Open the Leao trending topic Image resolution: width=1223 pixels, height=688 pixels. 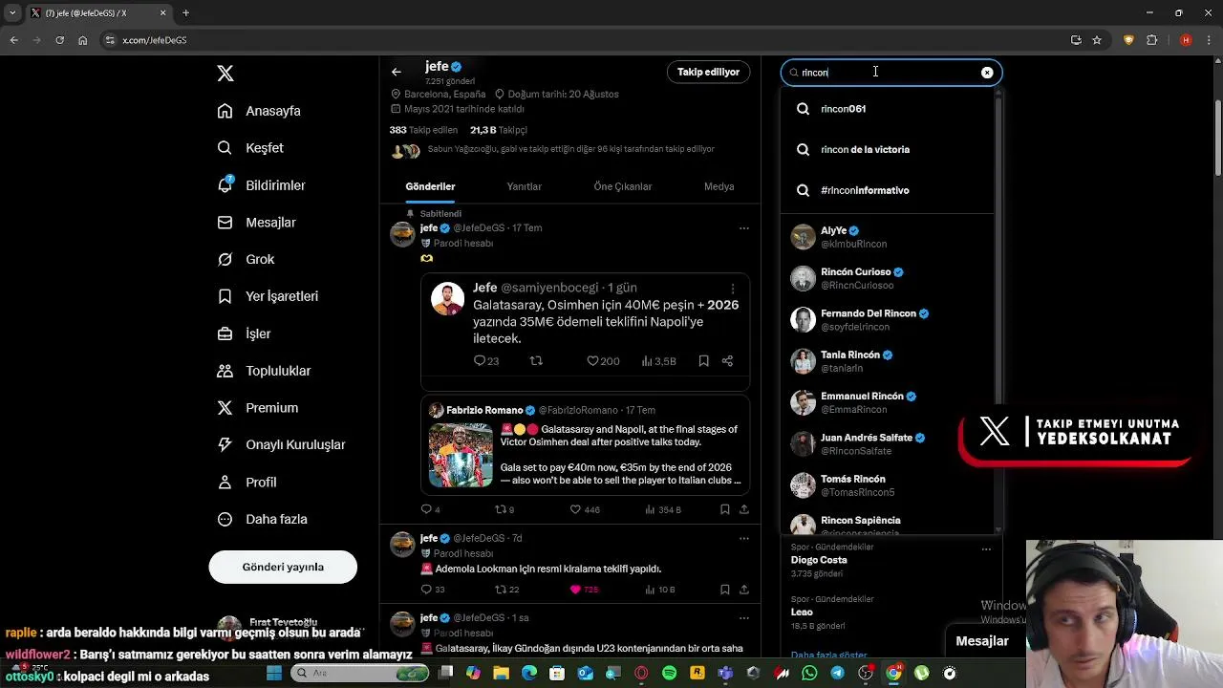(802, 612)
